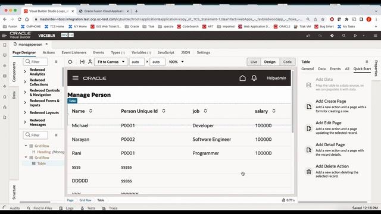This screenshot has width=381, height=214.
Task: Click the bracket fit-width canvas icon
Action: click(82, 62)
